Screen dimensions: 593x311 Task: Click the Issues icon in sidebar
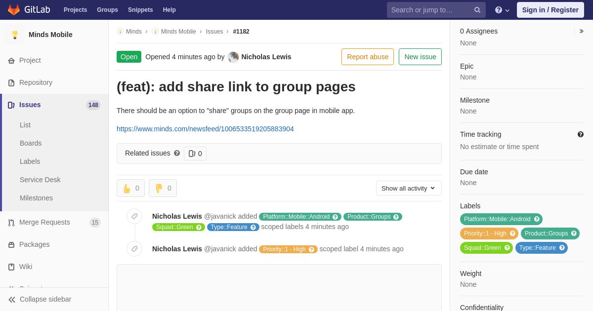tap(11, 105)
